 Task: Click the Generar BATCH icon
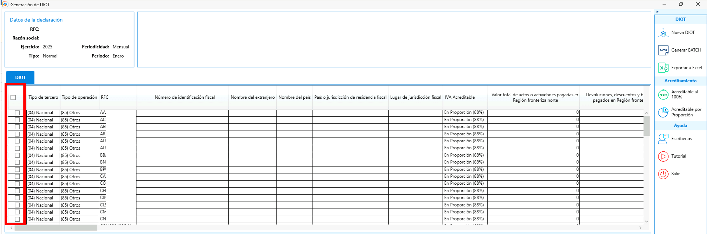(663, 50)
